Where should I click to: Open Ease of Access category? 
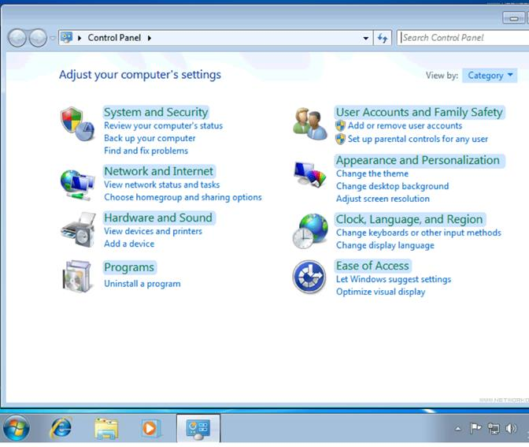pos(372,266)
